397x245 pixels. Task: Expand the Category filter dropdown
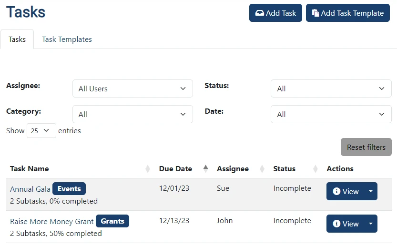pos(132,114)
